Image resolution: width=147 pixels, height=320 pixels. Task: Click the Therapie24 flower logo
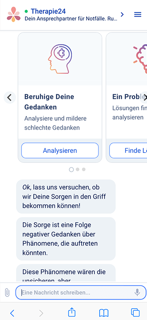14,14
